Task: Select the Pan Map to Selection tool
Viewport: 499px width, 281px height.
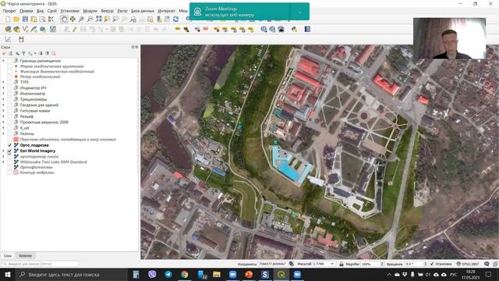Action: (73, 19)
